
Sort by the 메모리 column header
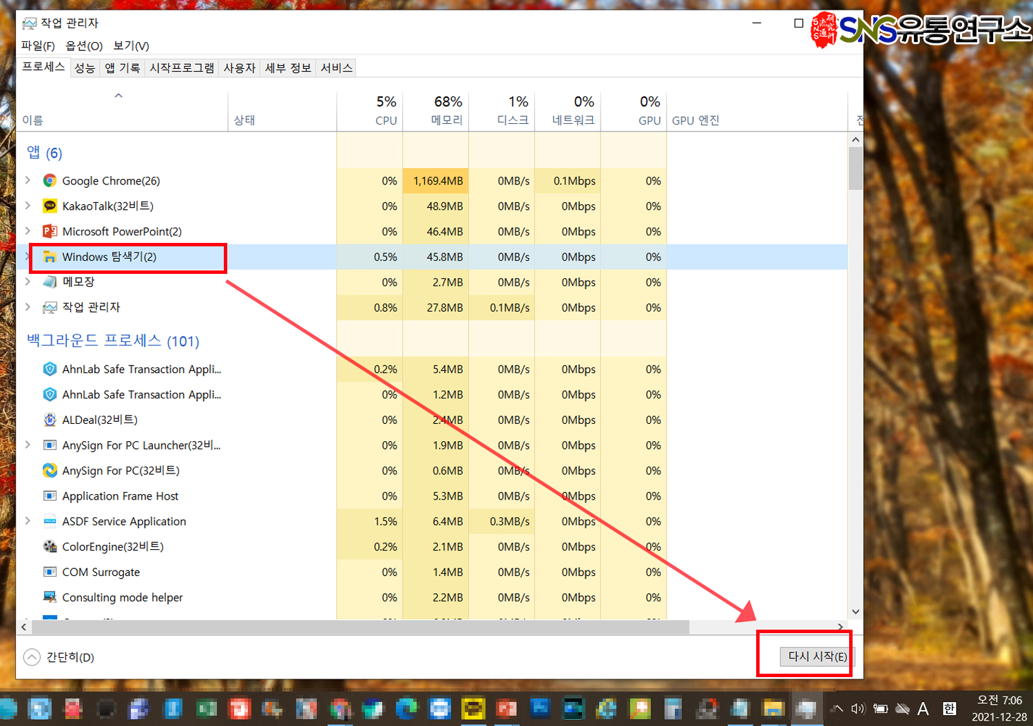click(x=436, y=111)
